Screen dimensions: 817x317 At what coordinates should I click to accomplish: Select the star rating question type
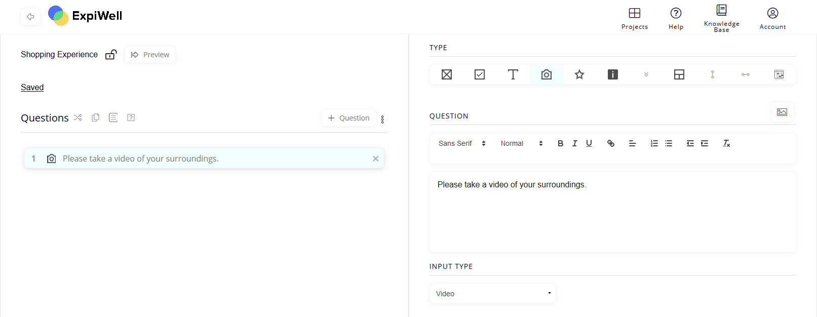click(579, 74)
